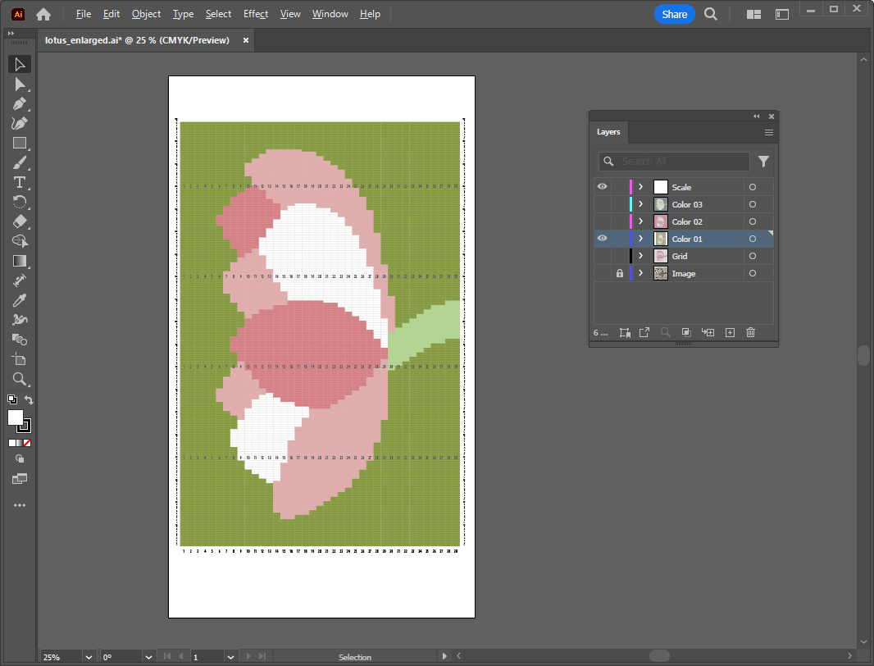Open the Object menu

[x=147, y=14]
